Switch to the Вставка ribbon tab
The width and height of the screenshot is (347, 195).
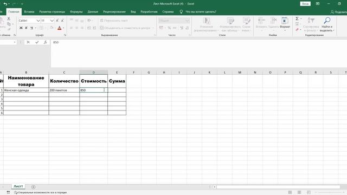(29, 12)
